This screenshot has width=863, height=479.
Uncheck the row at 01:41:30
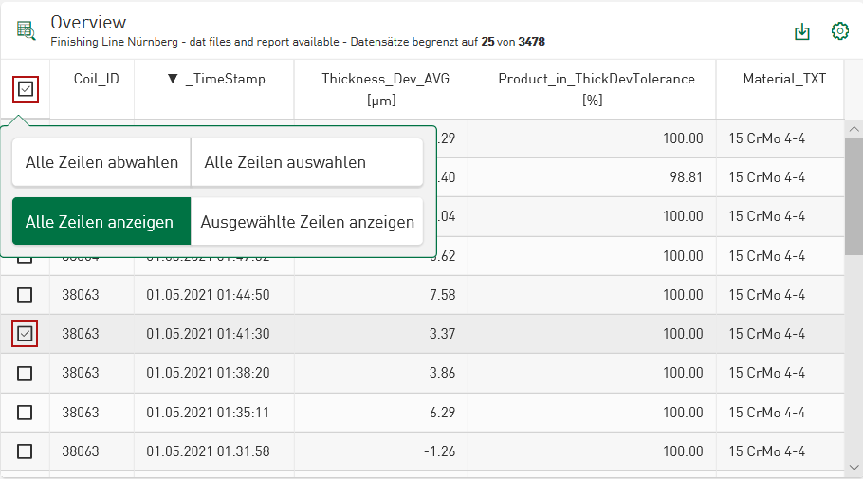(26, 334)
